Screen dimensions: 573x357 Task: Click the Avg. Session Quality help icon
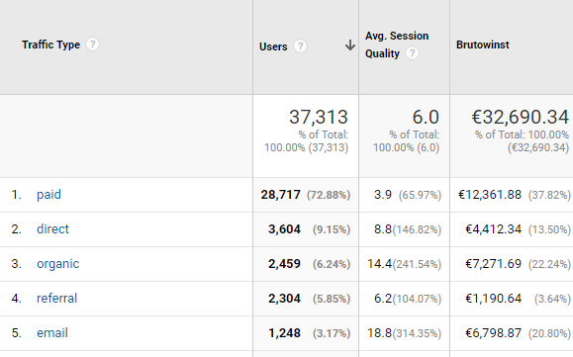(x=413, y=53)
